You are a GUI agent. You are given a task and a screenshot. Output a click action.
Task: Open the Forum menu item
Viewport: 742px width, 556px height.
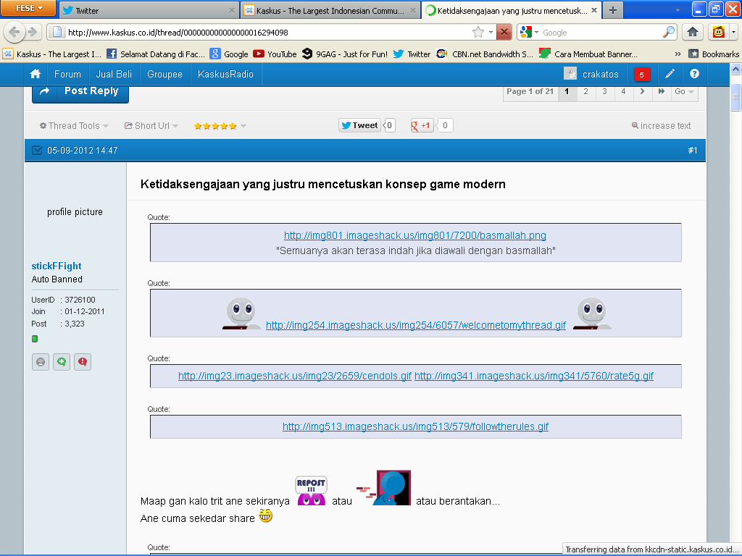67,75
